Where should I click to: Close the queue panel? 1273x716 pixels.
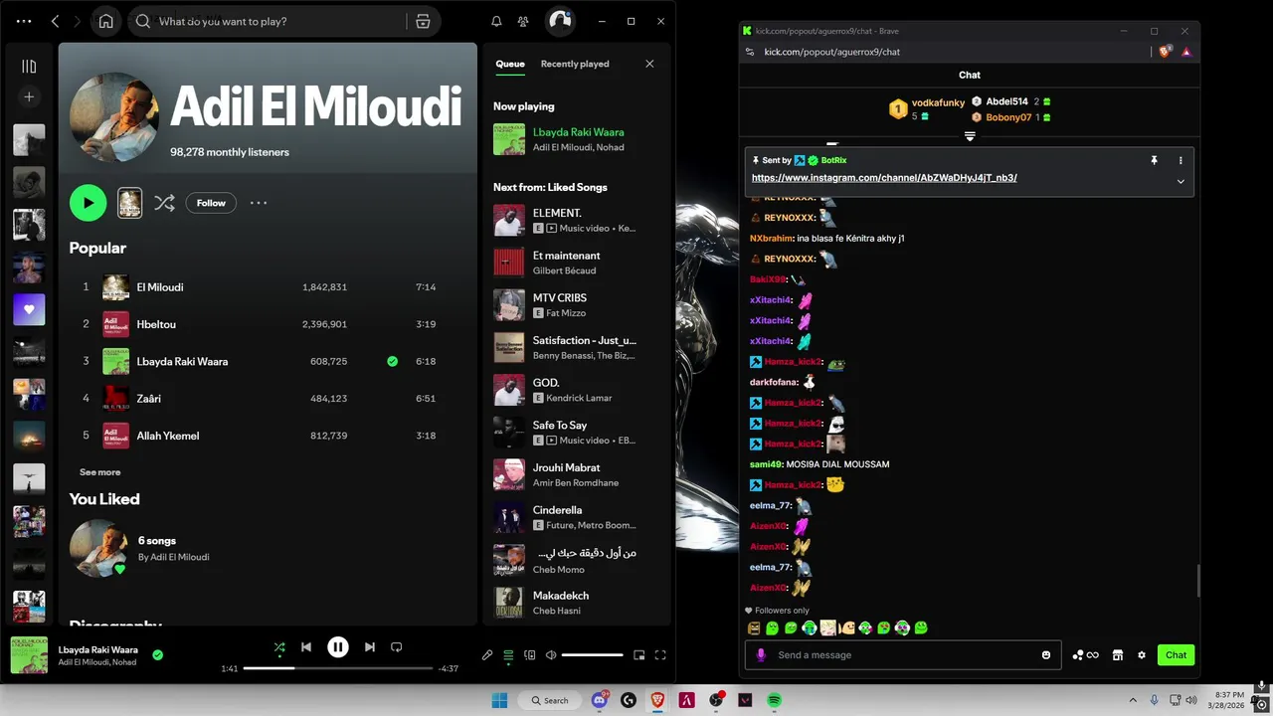tap(649, 64)
